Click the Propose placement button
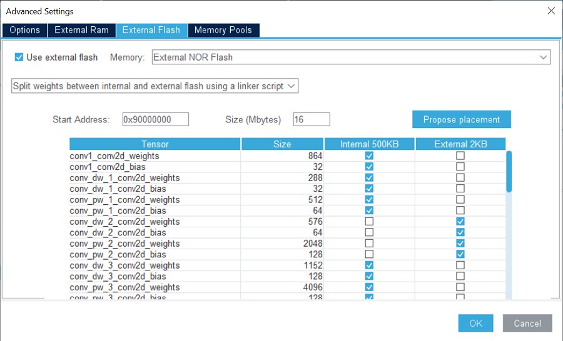This screenshot has height=341, width=563. click(462, 119)
